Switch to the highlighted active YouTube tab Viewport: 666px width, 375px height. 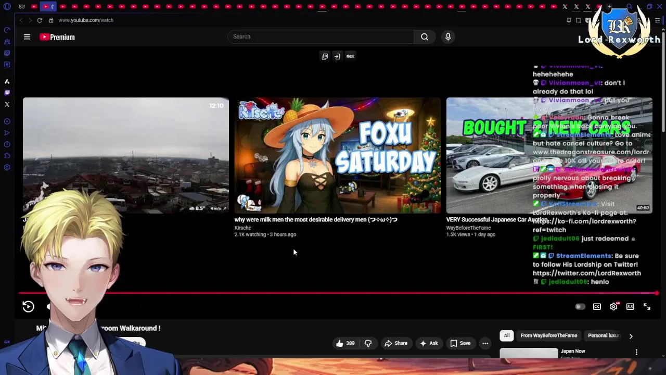pyautogui.click(x=48, y=7)
